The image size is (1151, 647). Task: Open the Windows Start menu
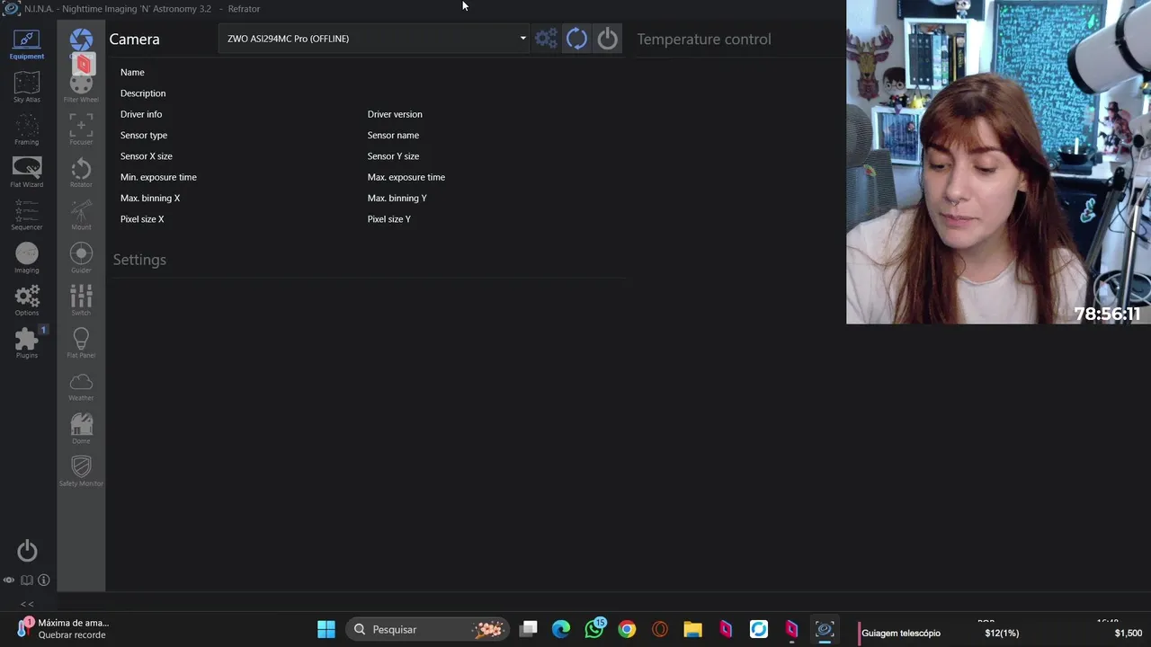(326, 629)
